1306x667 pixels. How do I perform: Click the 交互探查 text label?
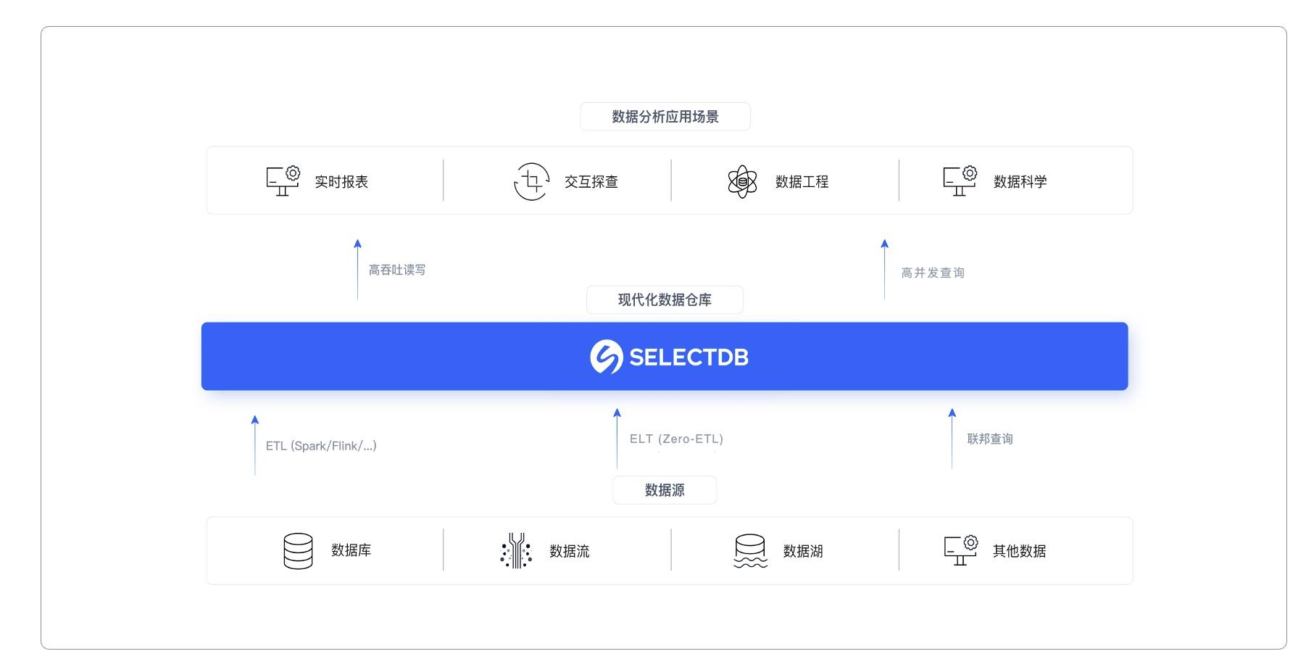click(x=592, y=182)
